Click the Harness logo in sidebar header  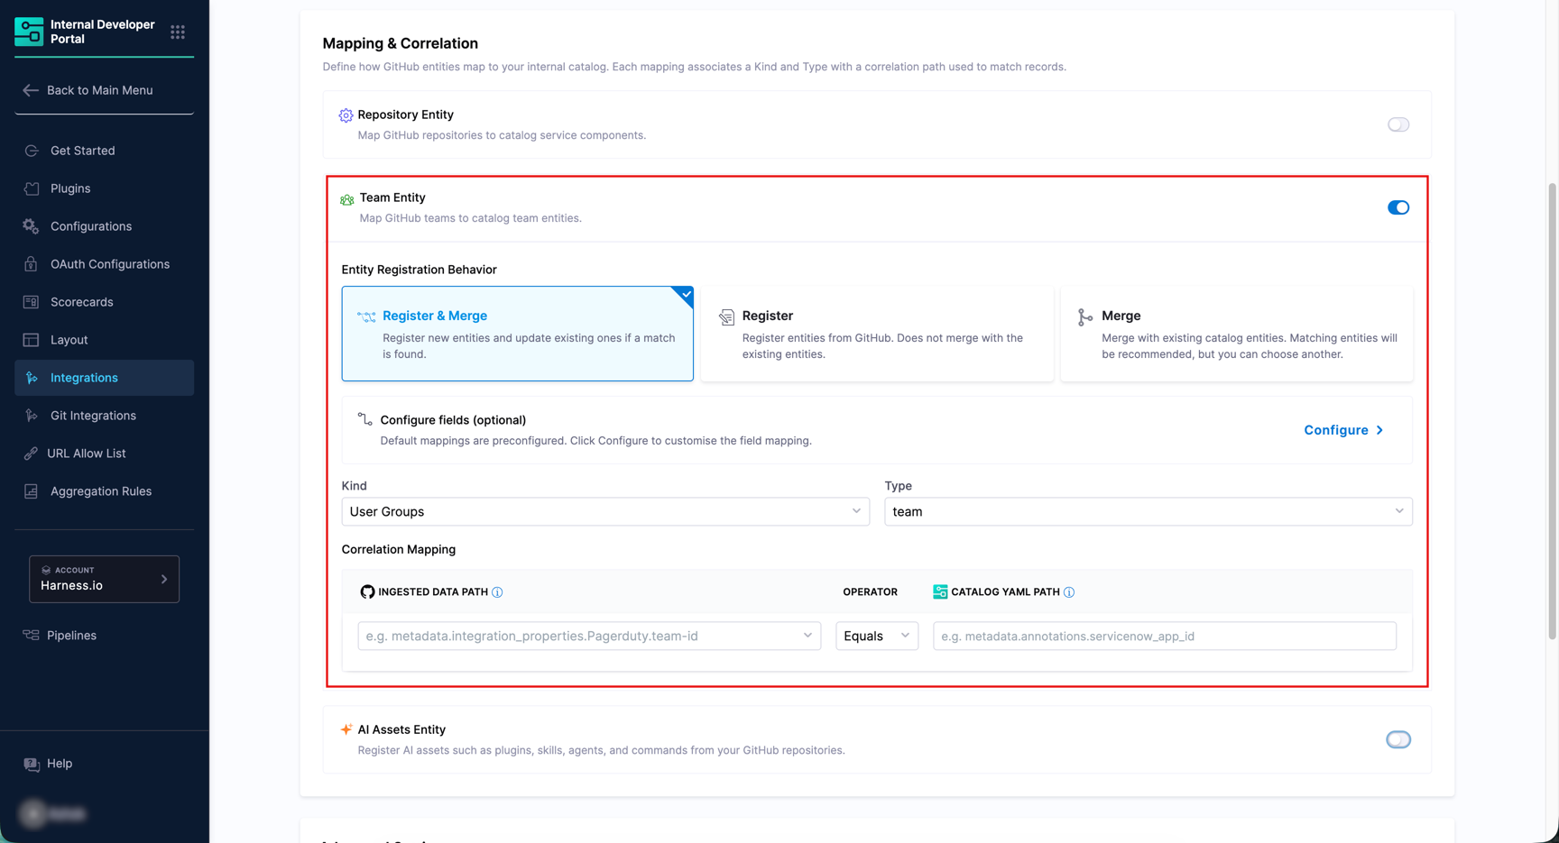tap(29, 32)
